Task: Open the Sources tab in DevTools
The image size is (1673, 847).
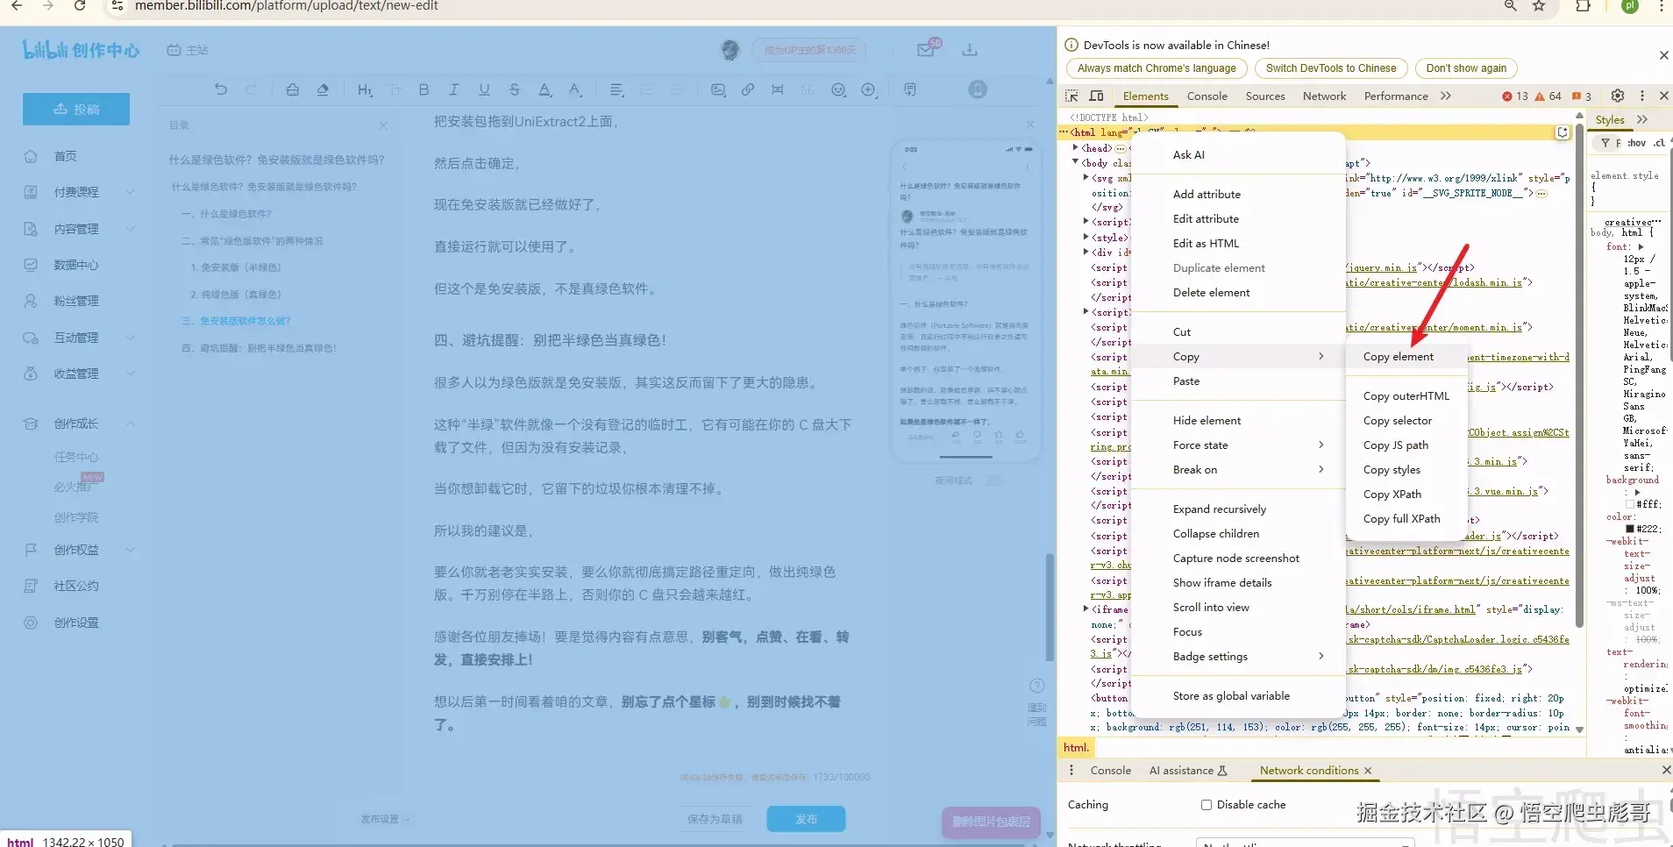Action: tap(1265, 96)
